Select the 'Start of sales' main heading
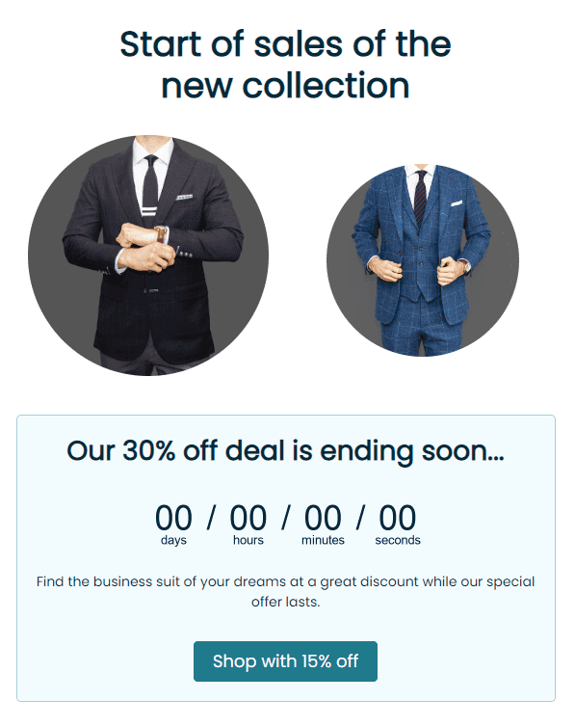Viewport: 575px width, 727px height. pos(285,65)
